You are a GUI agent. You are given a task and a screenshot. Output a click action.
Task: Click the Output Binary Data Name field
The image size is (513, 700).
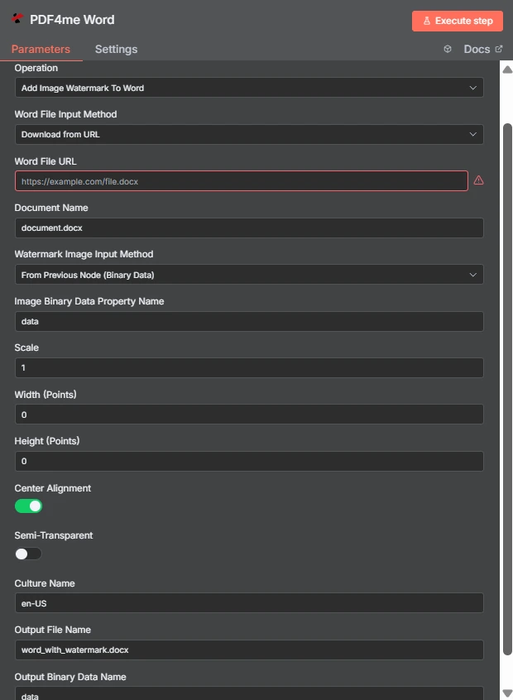[249, 693]
